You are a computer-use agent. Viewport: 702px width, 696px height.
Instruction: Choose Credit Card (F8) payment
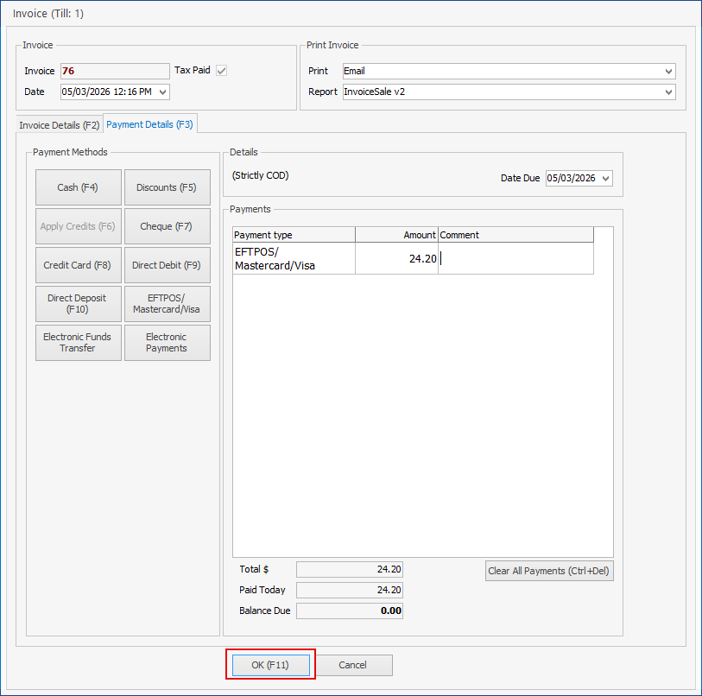[78, 265]
